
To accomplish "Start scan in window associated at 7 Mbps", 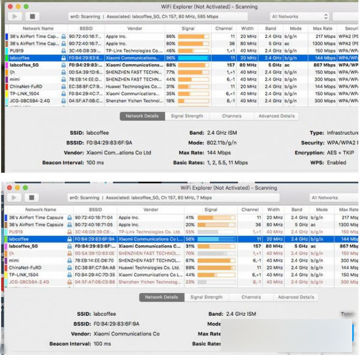I will [x=14, y=197].
